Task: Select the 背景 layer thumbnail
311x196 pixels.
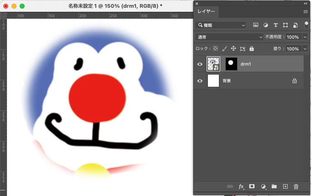Action: coord(213,81)
